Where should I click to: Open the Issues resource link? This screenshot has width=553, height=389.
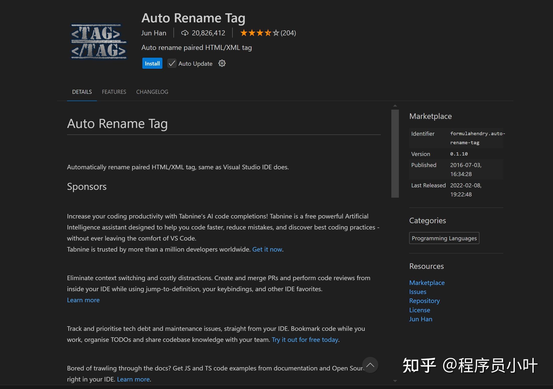click(418, 292)
